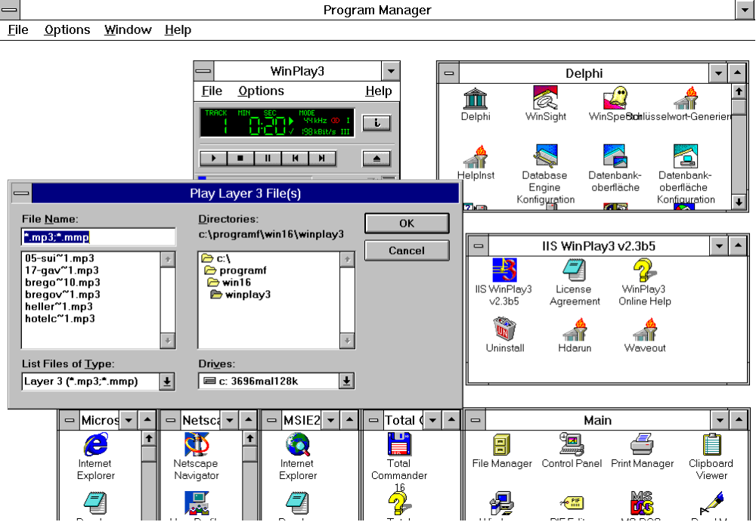Click the stop button in WinPlay3
Screen dimensions: 756x522
click(x=240, y=158)
